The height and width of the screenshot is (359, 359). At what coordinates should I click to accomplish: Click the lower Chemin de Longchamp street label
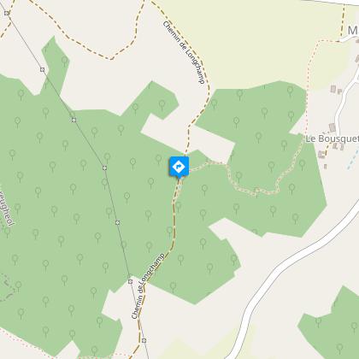[148, 285]
